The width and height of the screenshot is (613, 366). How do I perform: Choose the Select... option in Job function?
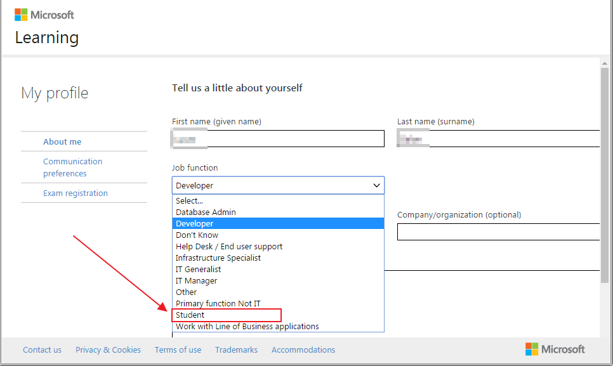tap(278, 201)
